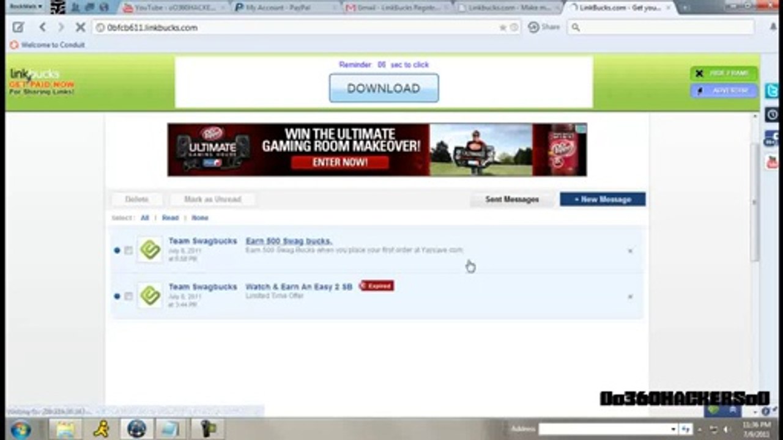Viewport: 783px width, 440px height.
Task: Click the browser back arrow
Action: pyautogui.click(x=42, y=27)
